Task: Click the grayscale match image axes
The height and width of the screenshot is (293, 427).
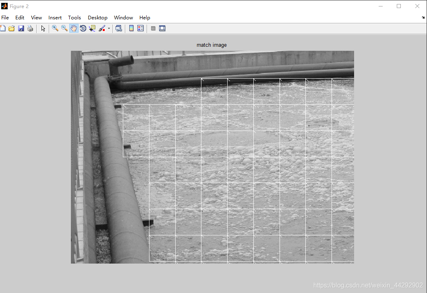Action: [212, 157]
